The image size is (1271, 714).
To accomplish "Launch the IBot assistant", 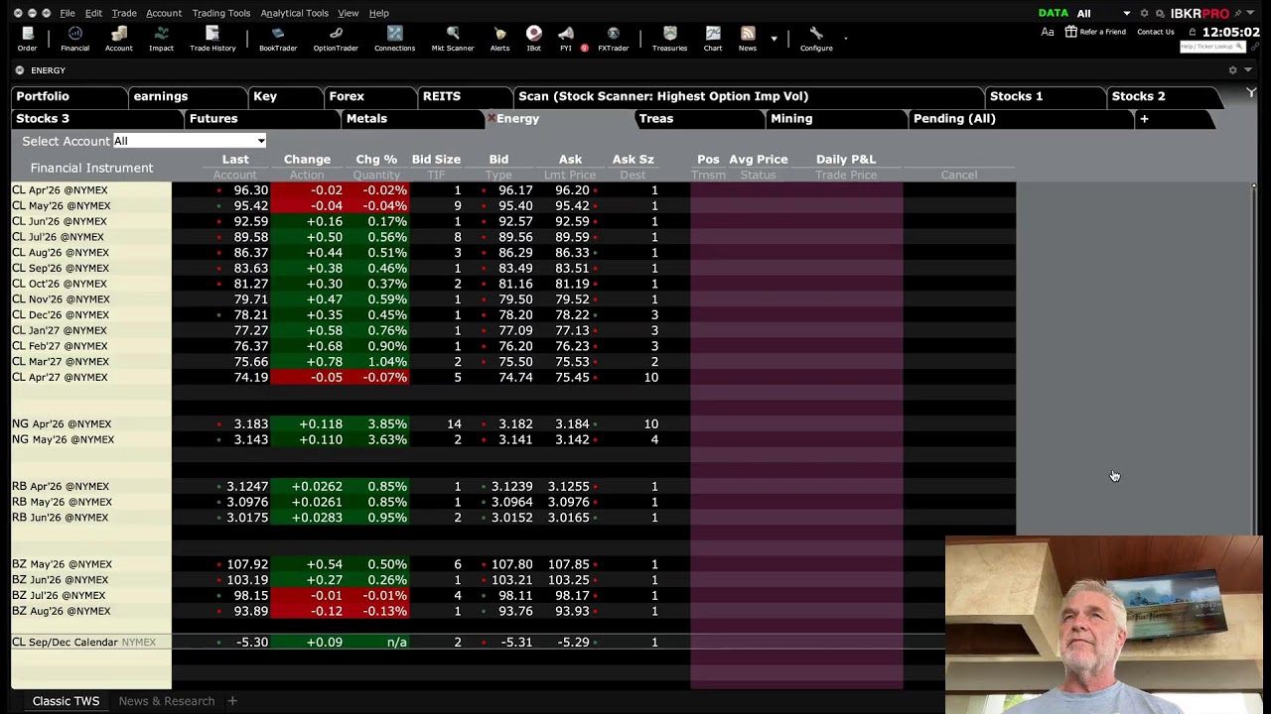I will [x=534, y=39].
